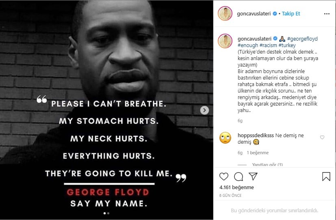Go to next photo with arrow

[x=204, y=110]
